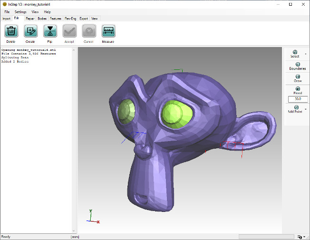
Task: Open the Bodies tab
Action: pos(42,18)
